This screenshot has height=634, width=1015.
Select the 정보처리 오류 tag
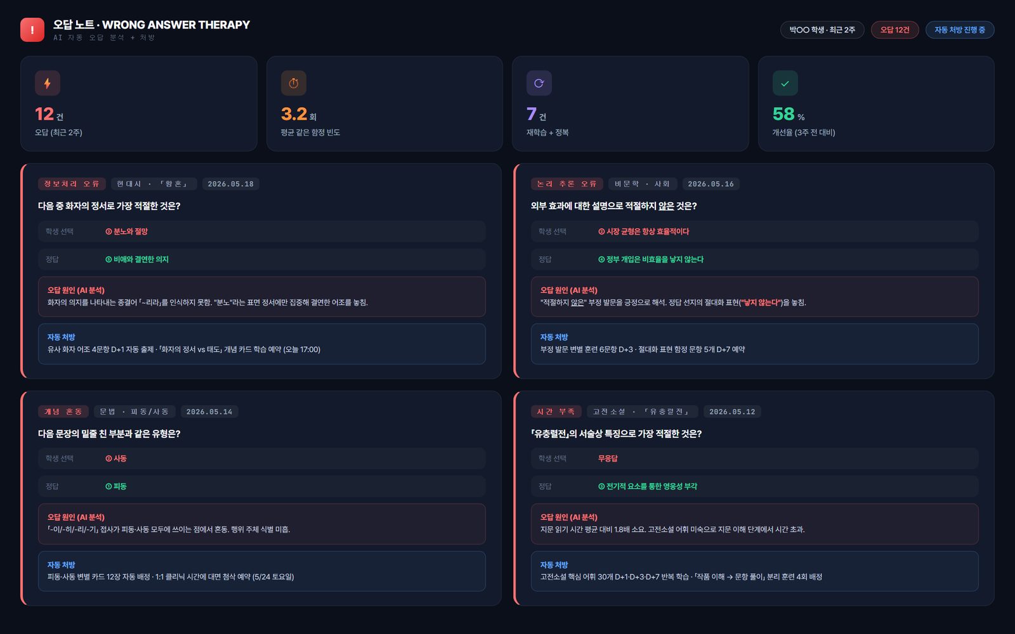click(x=72, y=184)
